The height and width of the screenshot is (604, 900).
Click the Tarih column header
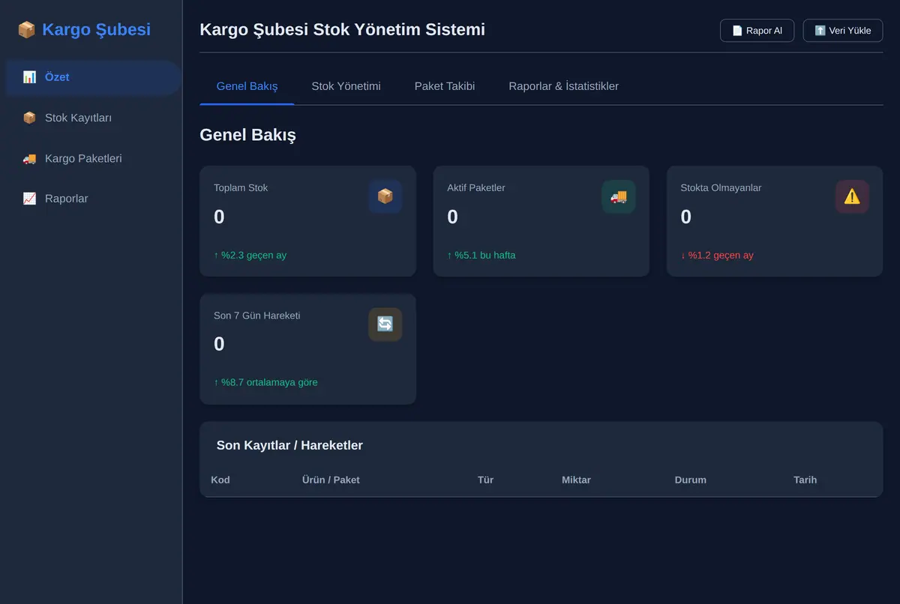click(x=805, y=480)
